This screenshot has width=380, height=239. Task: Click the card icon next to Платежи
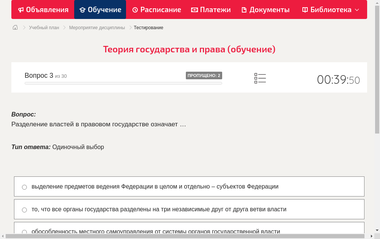195,9
